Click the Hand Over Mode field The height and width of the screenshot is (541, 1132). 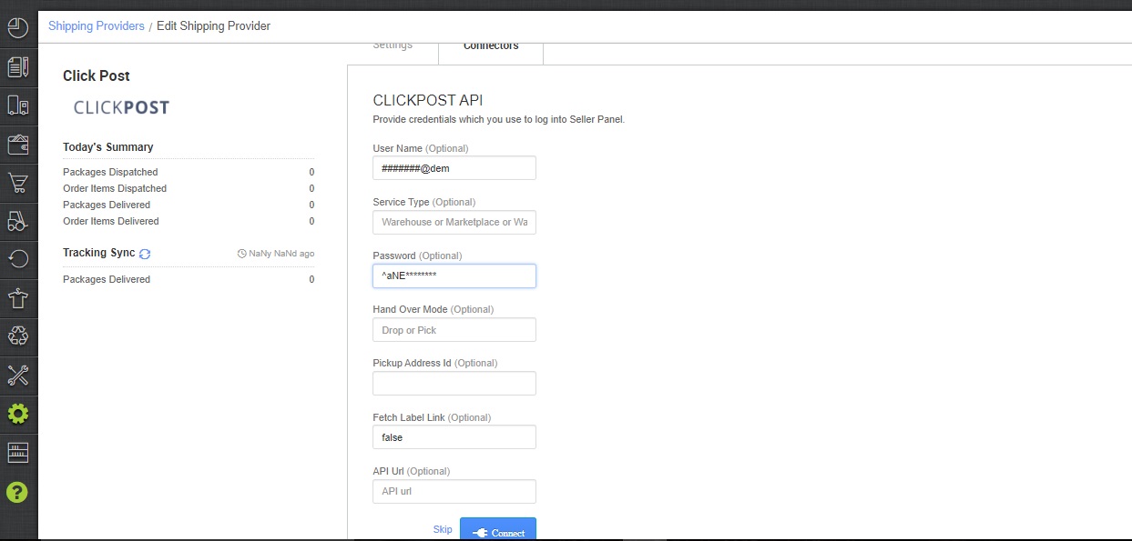454,330
